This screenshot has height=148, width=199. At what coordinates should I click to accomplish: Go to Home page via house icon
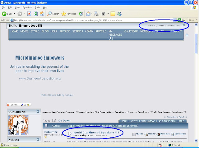pyautogui.click(x=42, y=14)
